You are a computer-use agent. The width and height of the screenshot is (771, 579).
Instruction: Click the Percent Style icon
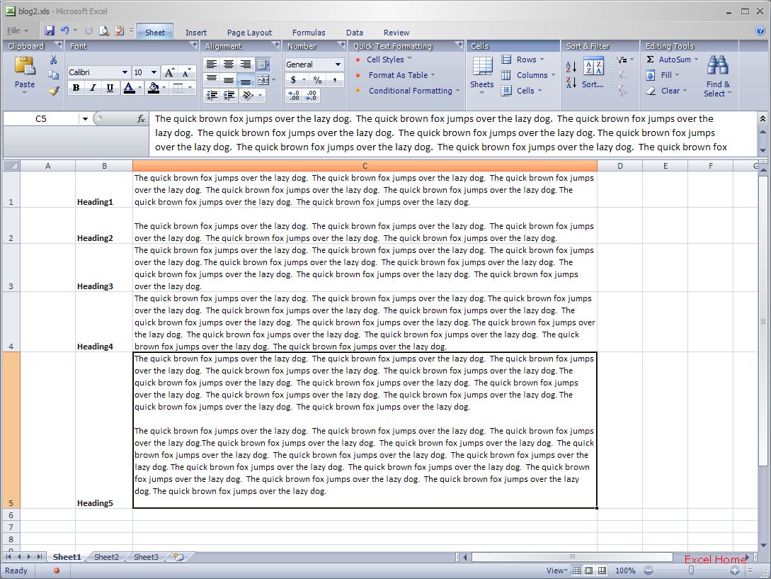click(x=317, y=80)
